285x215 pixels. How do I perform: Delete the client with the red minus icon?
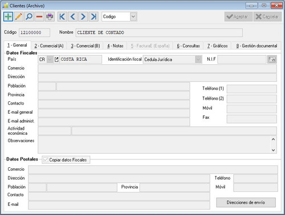pos(39,16)
